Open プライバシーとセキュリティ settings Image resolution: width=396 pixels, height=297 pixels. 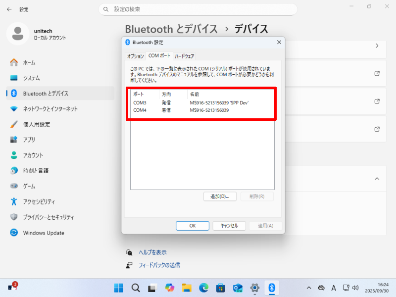point(49,217)
